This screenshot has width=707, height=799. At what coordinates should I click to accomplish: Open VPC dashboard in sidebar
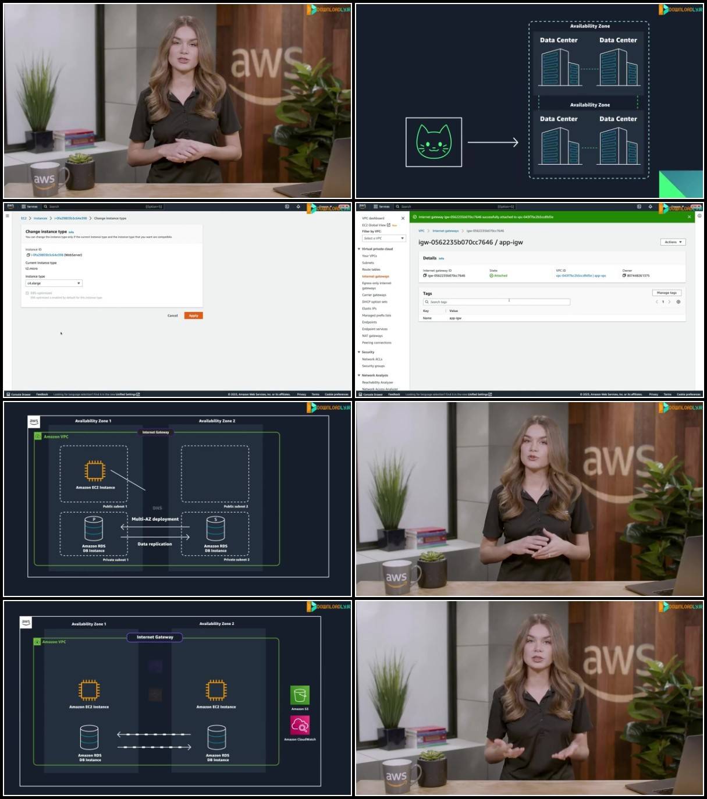[x=373, y=218]
